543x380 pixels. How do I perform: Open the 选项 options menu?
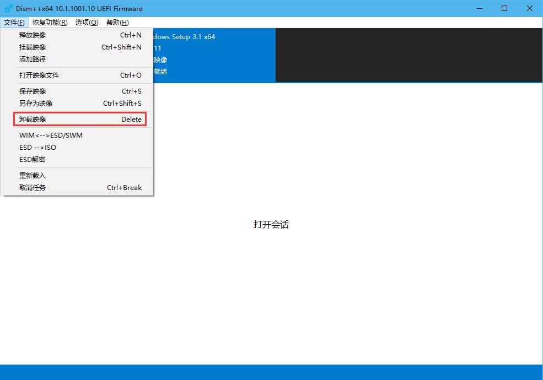coord(85,22)
